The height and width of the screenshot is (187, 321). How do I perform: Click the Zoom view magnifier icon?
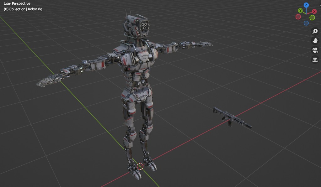tap(315, 31)
